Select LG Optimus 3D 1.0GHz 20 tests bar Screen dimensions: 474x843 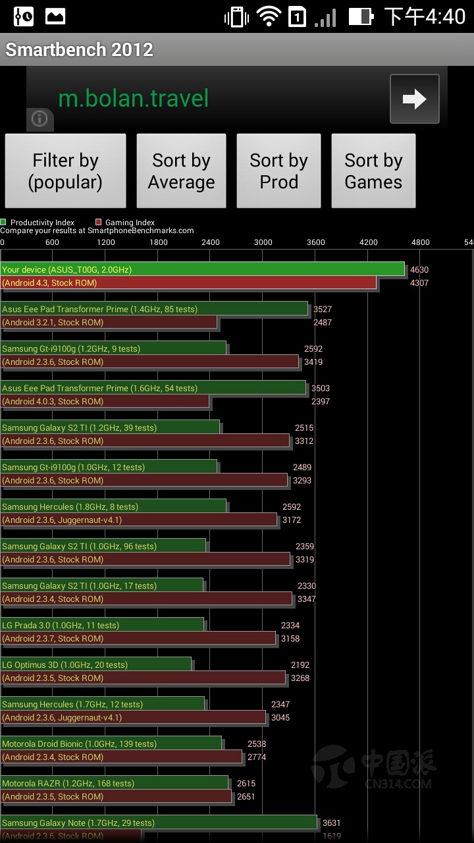click(x=96, y=665)
